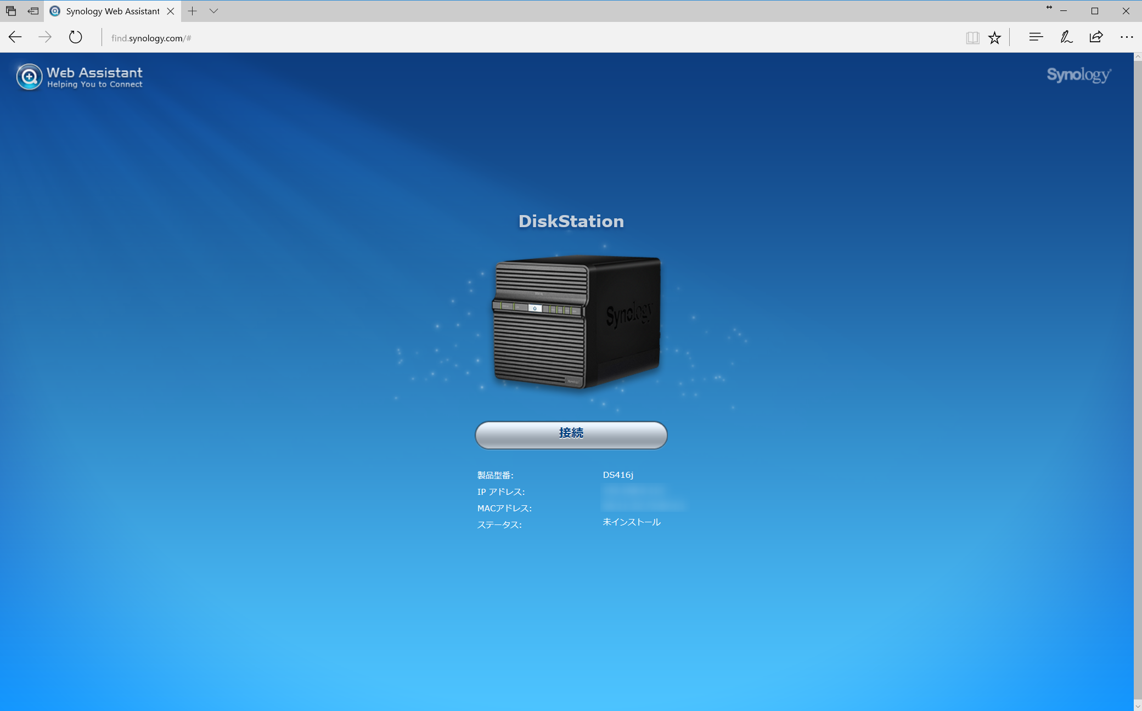Screen dimensions: 1142x711
Task: Click the Synology brand logo link
Action: tap(1078, 75)
